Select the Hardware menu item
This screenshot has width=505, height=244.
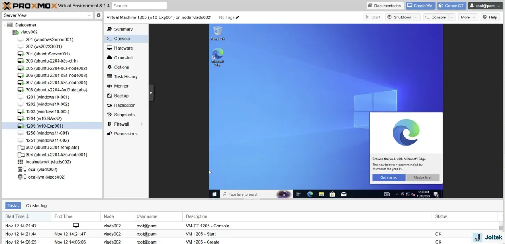click(123, 48)
